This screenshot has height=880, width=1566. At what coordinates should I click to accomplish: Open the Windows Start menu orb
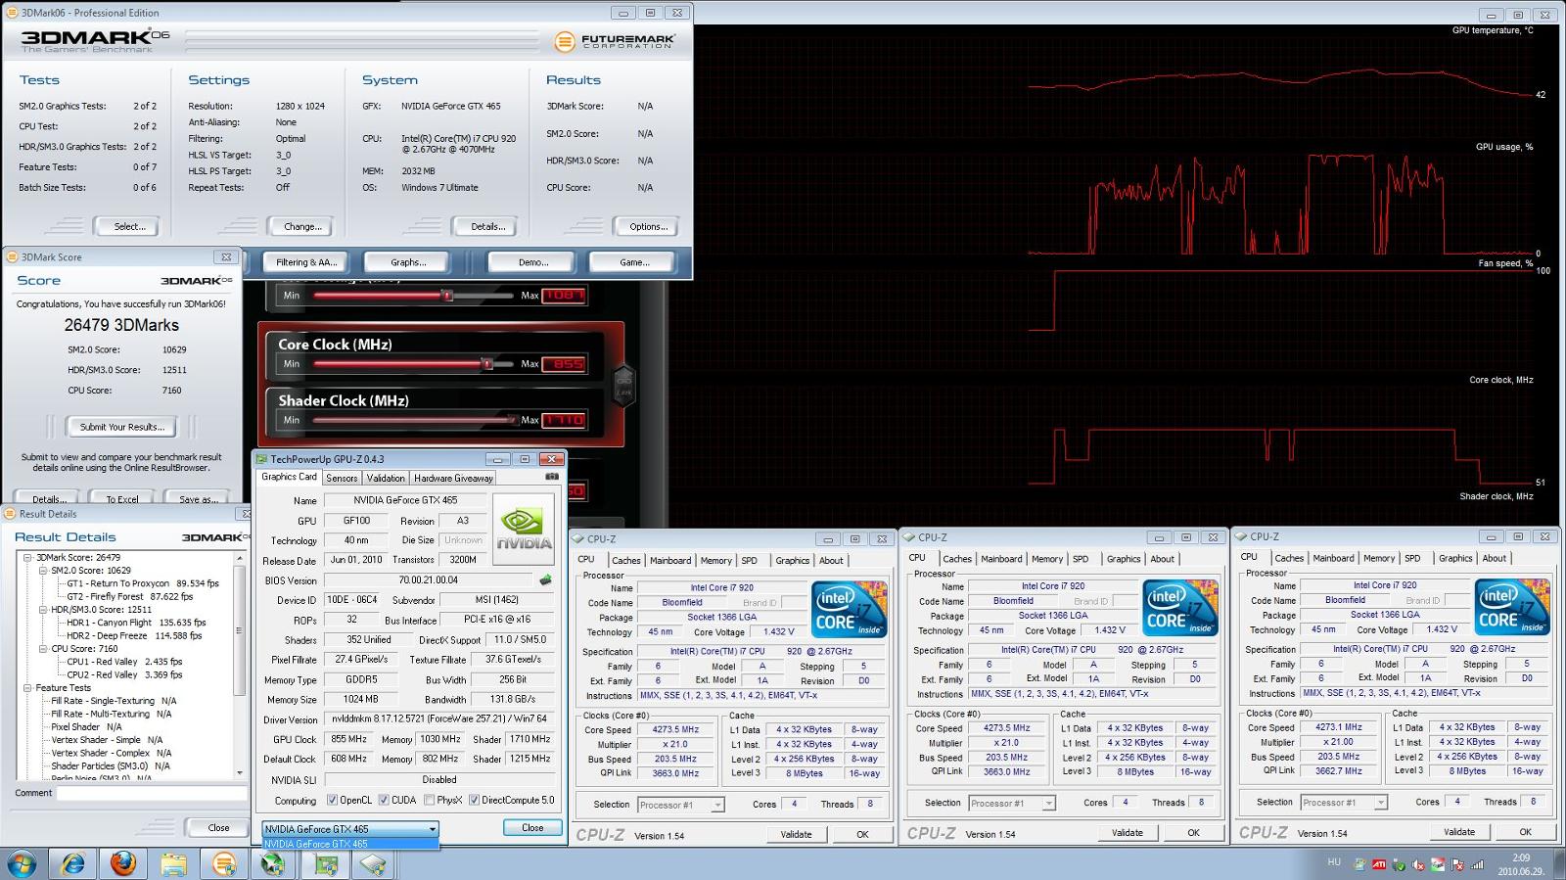(22, 863)
